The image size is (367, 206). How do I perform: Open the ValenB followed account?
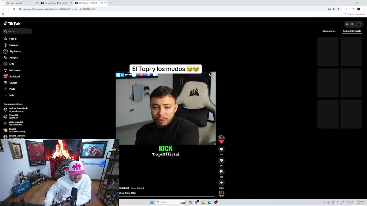(x=14, y=116)
